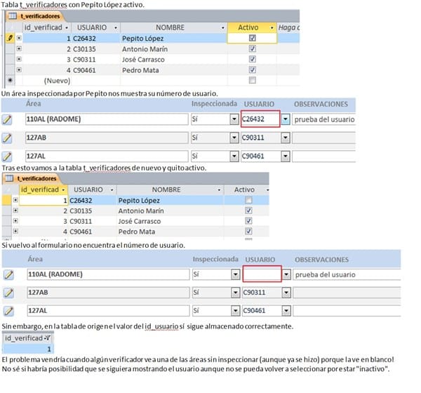Click the pencil icon beside 127AL in the lower form
The height and width of the screenshot is (393, 421).
coord(8,311)
